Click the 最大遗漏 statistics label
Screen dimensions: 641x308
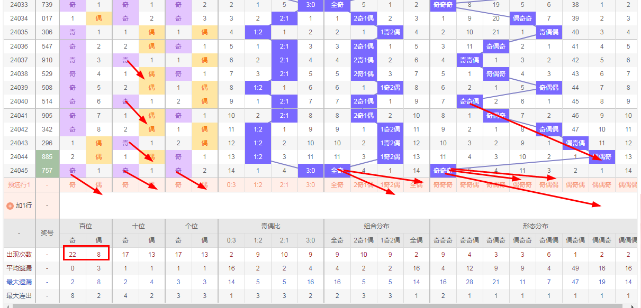coord(19,282)
